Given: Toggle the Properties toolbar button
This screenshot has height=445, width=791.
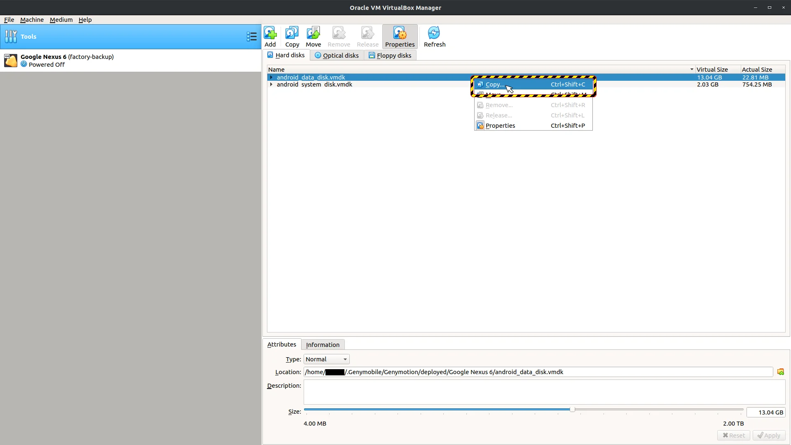Looking at the screenshot, I should 400,36.
